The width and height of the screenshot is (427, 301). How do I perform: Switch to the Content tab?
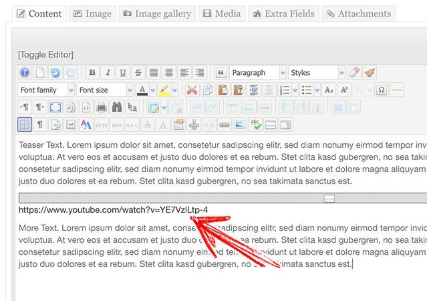coord(39,13)
